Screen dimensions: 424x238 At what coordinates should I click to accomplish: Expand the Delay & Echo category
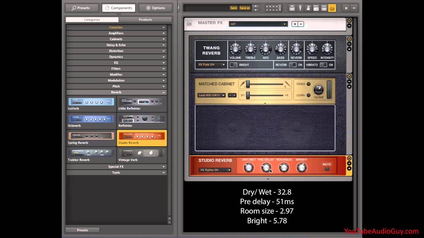click(116, 45)
